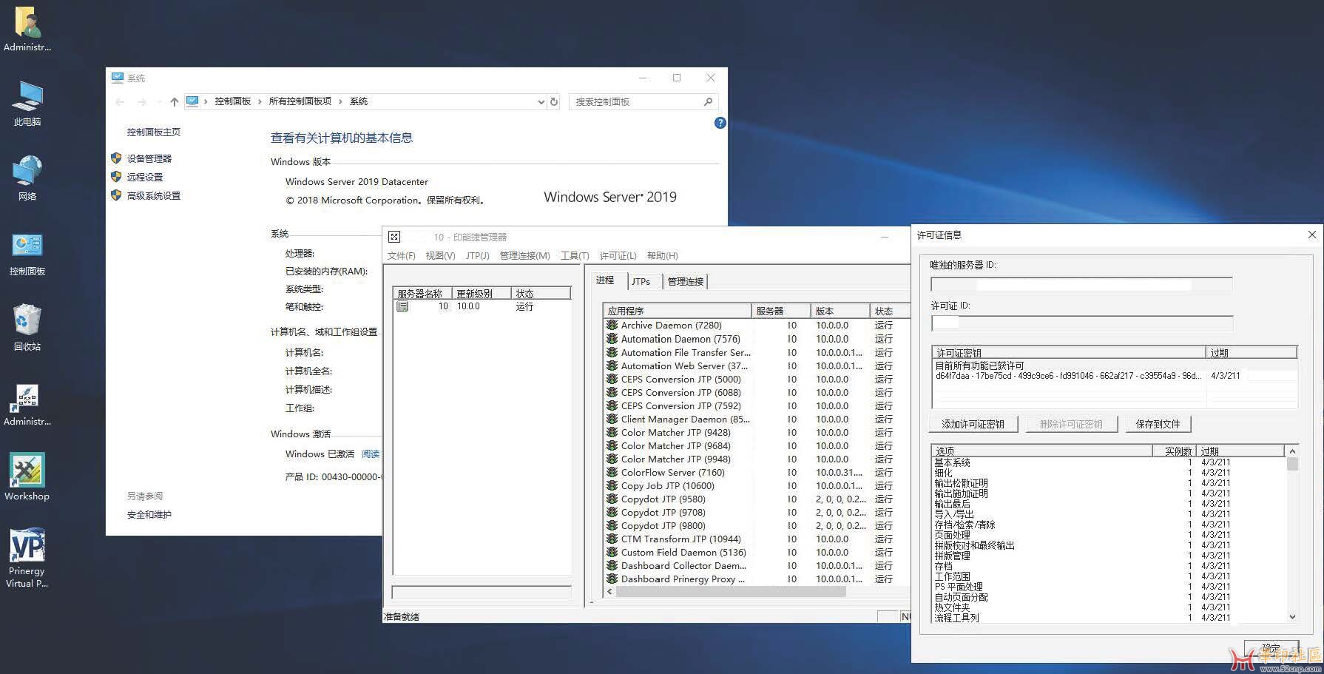Click the back arrow in 系统 window
1324x674 pixels.
pyautogui.click(x=120, y=102)
